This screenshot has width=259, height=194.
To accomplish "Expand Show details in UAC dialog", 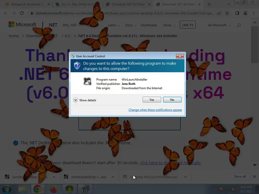I will tap(84, 100).
